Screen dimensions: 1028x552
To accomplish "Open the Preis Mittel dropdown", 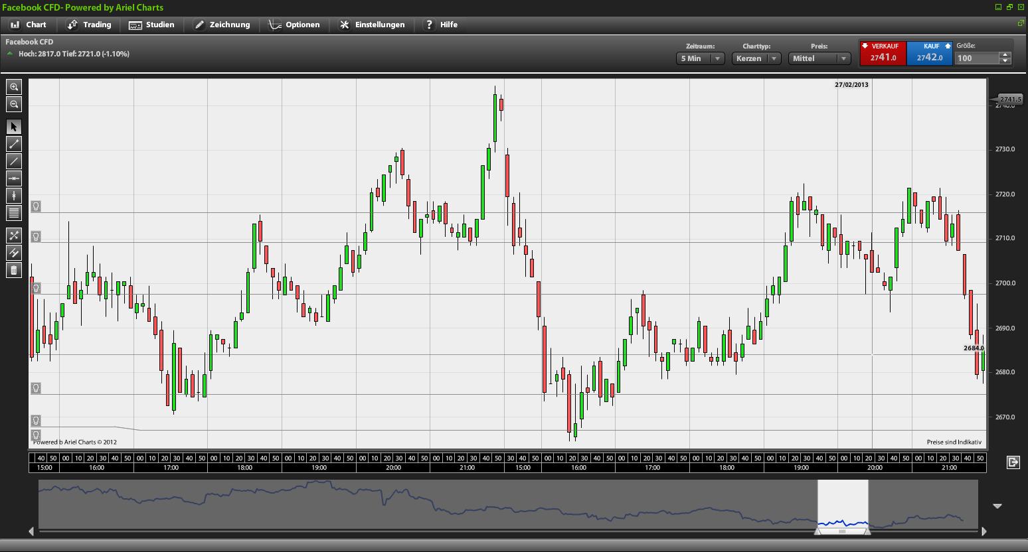I will click(819, 58).
